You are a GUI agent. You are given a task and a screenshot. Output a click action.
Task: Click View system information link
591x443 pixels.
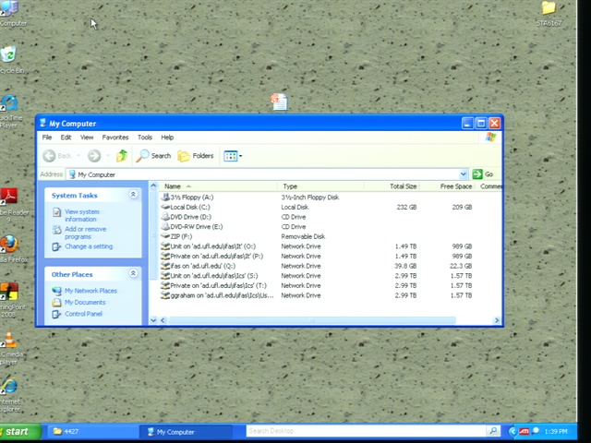82,215
